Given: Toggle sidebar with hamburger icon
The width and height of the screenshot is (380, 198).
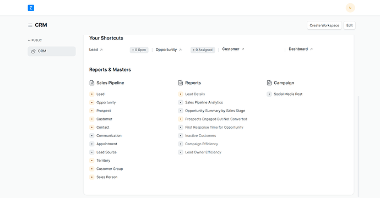Looking at the screenshot, I should [x=30, y=25].
